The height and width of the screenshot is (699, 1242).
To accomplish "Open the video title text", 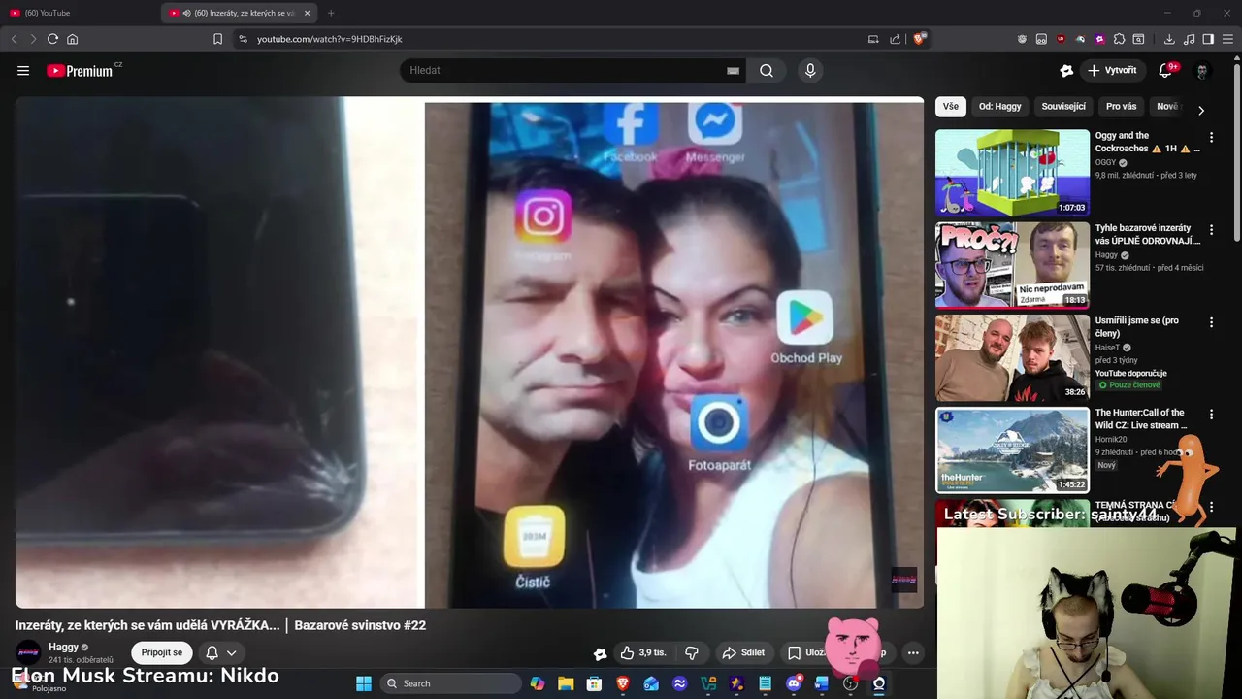I will (220, 625).
